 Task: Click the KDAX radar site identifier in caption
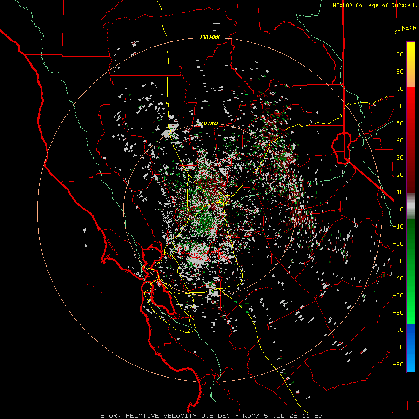tap(251, 416)
